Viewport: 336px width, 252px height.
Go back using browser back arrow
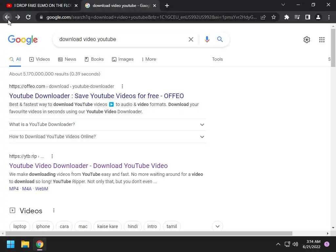pos(7,17)
